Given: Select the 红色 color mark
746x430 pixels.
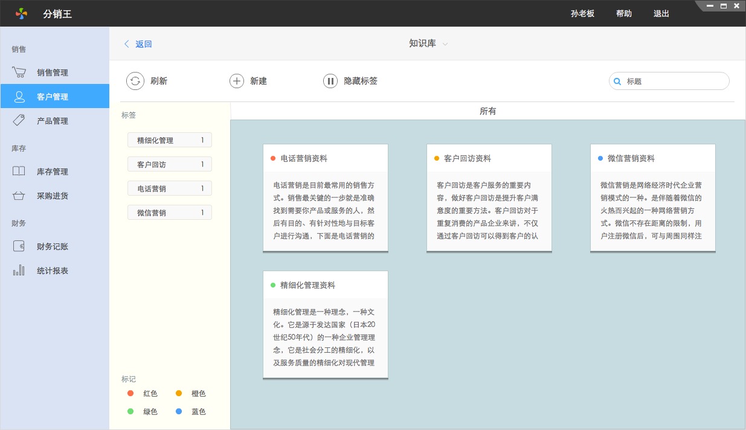Looking at the screenshot, I should pos(130,394).
